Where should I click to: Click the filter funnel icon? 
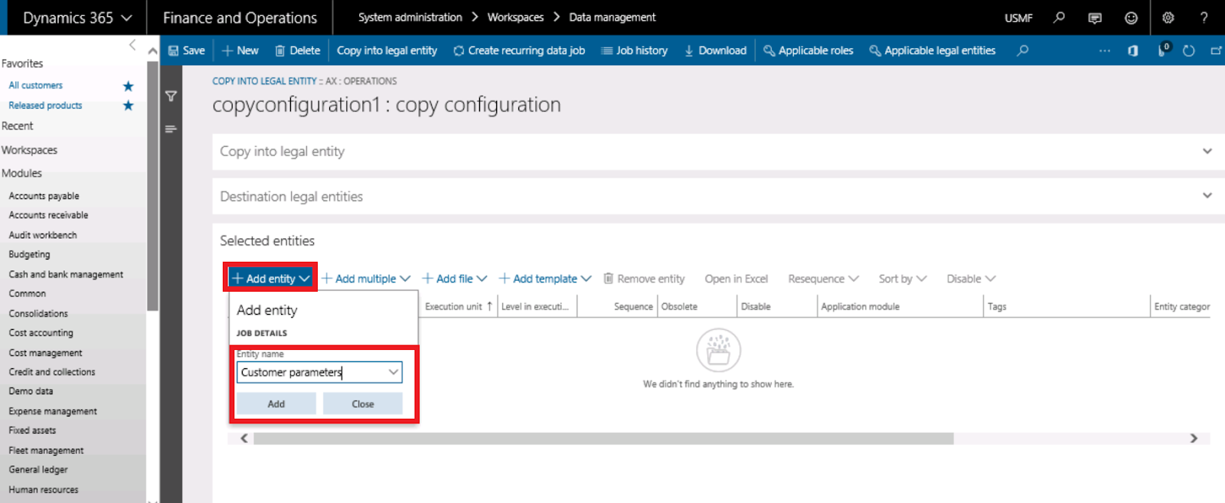171,96
